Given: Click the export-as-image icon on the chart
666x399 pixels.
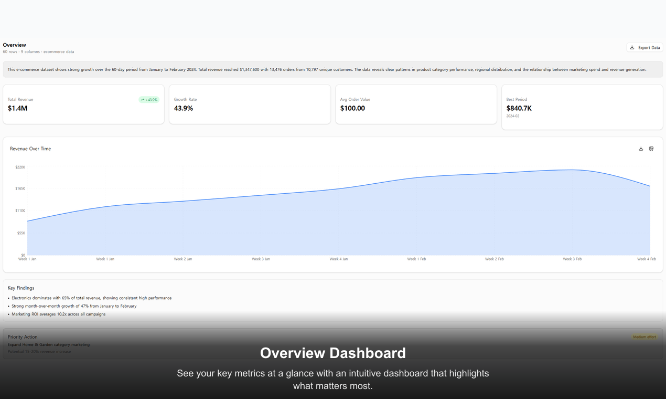Looking at the screenshot, I should coord(651,149).
